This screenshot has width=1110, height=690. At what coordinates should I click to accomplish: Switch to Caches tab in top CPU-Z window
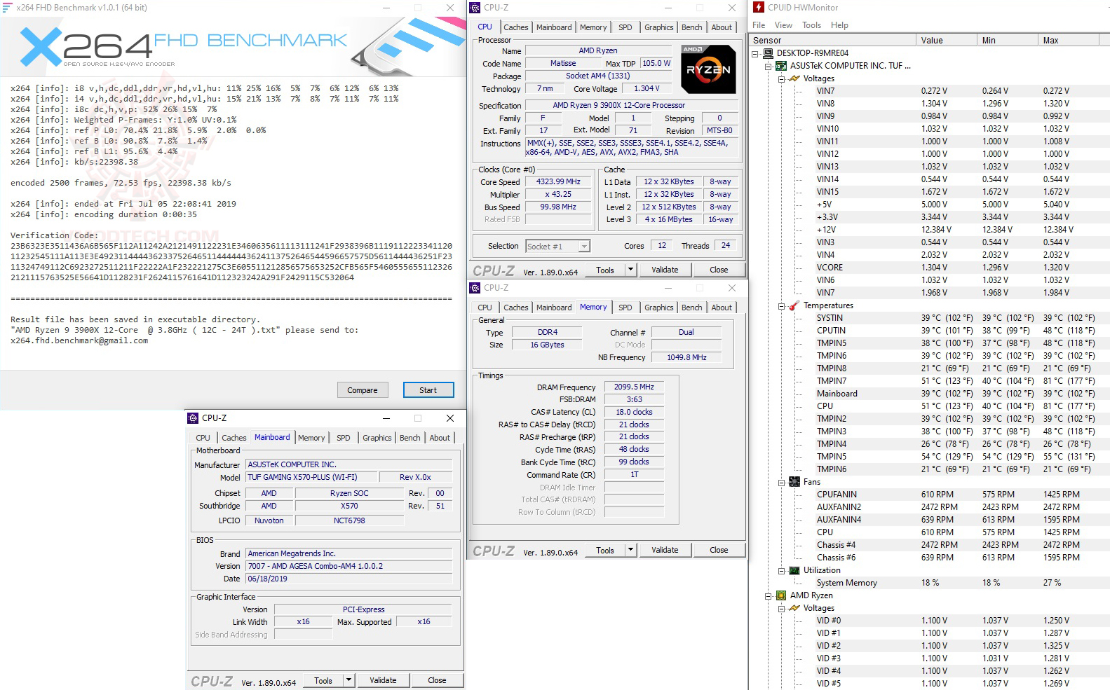pyautogui.click(x=516, y=27)
